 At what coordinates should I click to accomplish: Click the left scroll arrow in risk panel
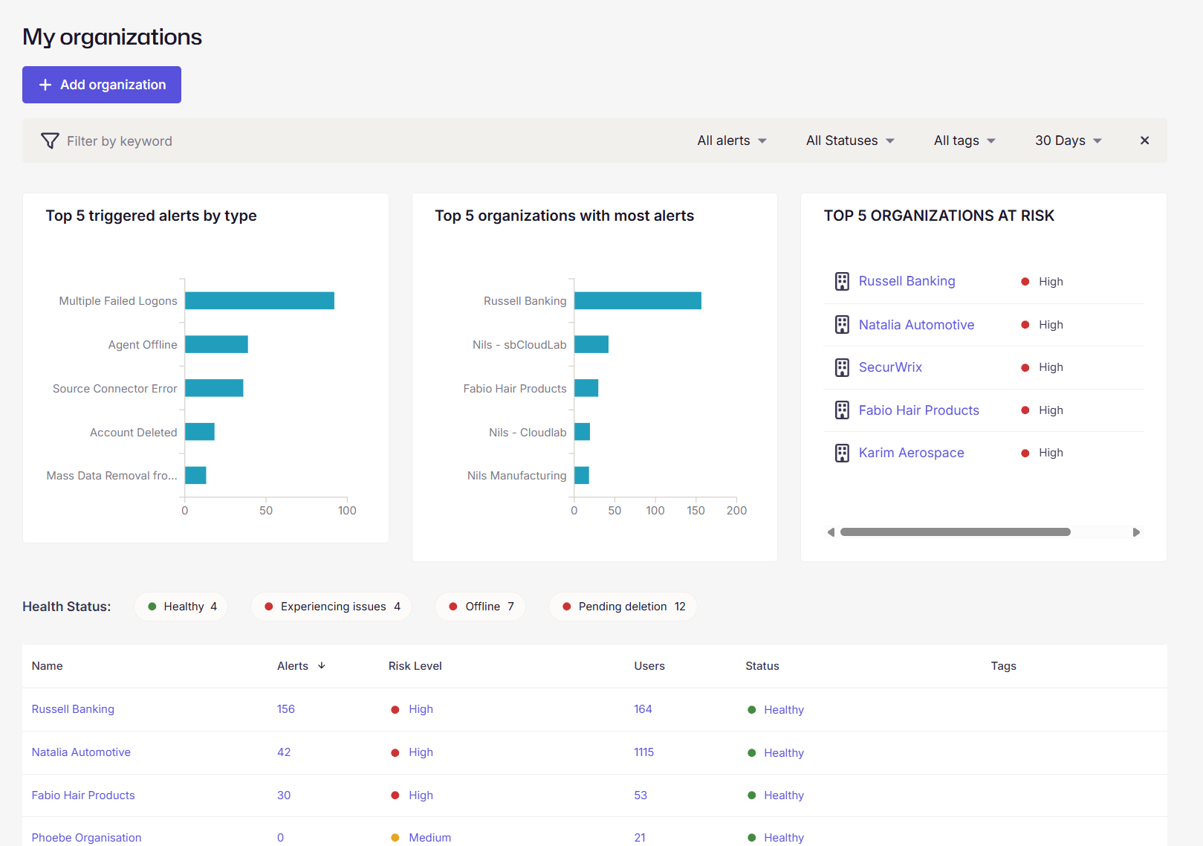pos(831,532)
